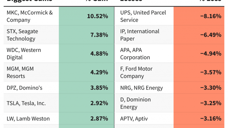Click UPS, United Parcel Service cell
The width and height of the screenshot is (228, 128).
(144, 16)
